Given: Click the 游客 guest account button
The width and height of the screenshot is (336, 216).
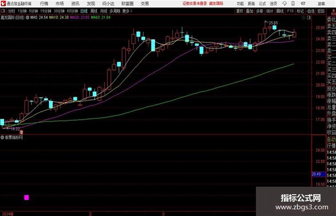Looking at the screenshot, I should pyautogui.click(x=321, y=4).
